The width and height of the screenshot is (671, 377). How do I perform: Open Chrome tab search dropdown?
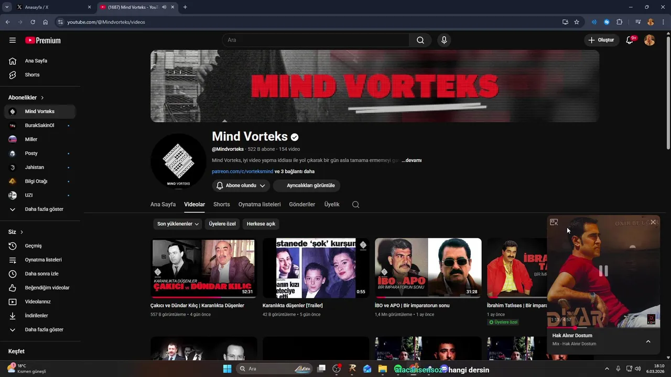coord(7,7)
